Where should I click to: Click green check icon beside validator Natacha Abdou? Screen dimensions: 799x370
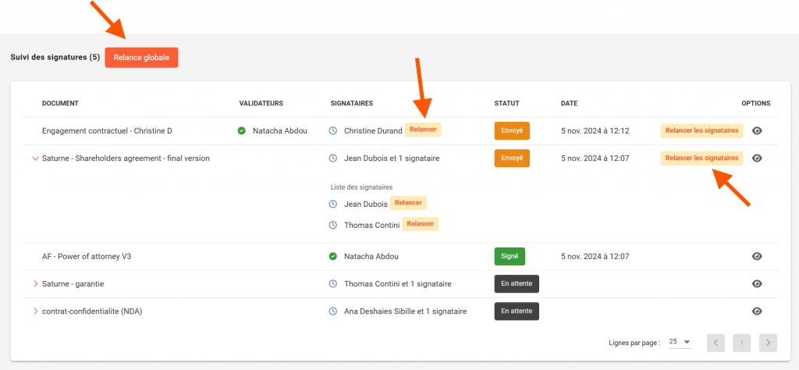[x=242, y=130]
